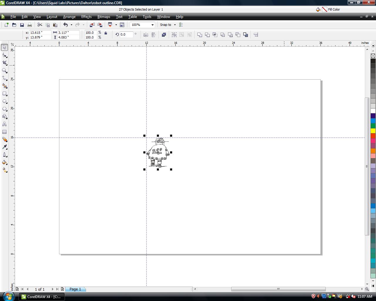
Task: Click the Import icon
Action: click(92, 25)
